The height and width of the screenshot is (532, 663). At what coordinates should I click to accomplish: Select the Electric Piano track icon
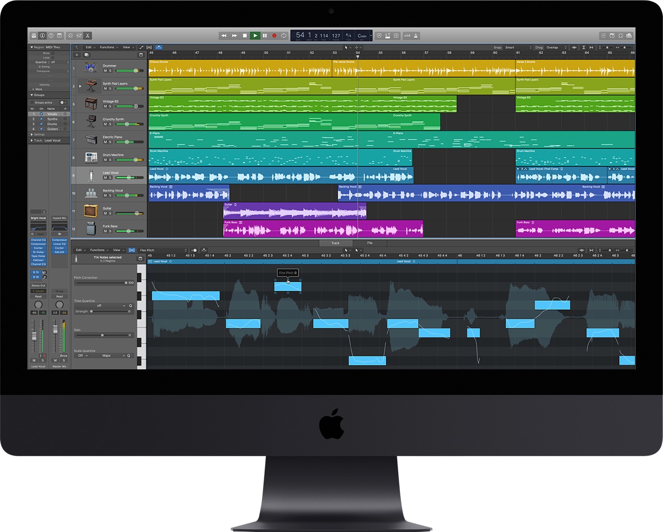click(91, 139)
